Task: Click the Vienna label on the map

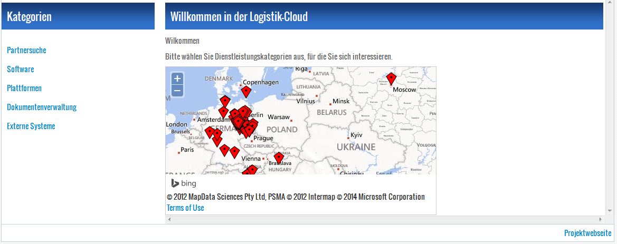Action: coord(251,159)
